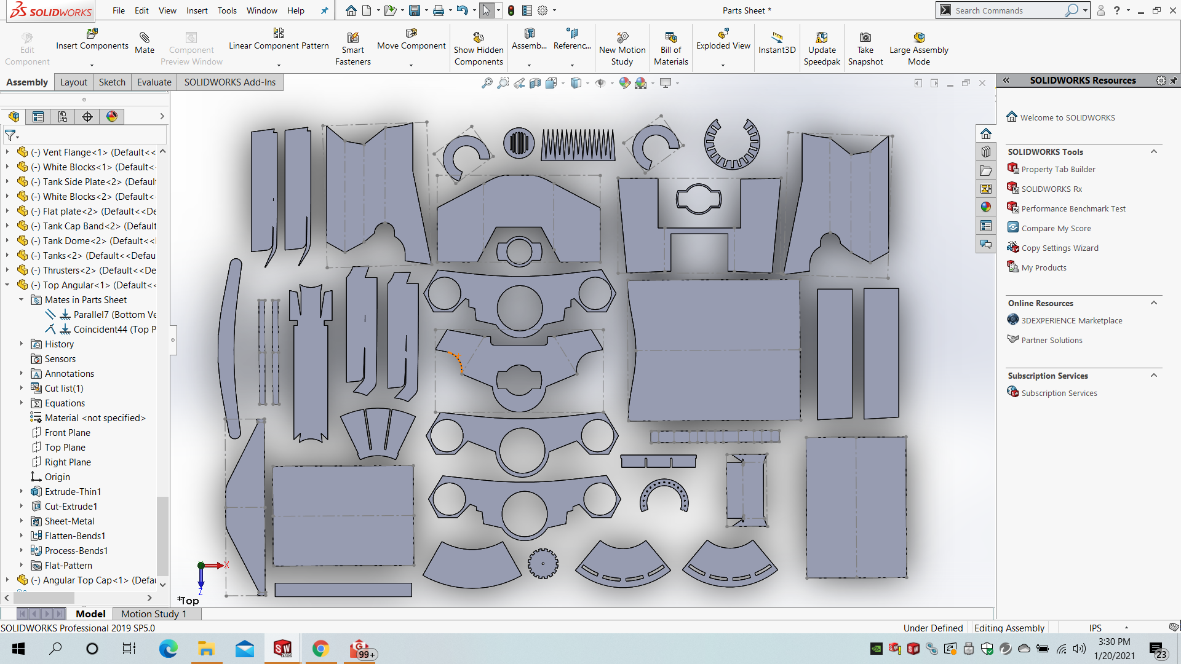Collapse Mates in Parts Sheet folder

click(x=21, y=299)
